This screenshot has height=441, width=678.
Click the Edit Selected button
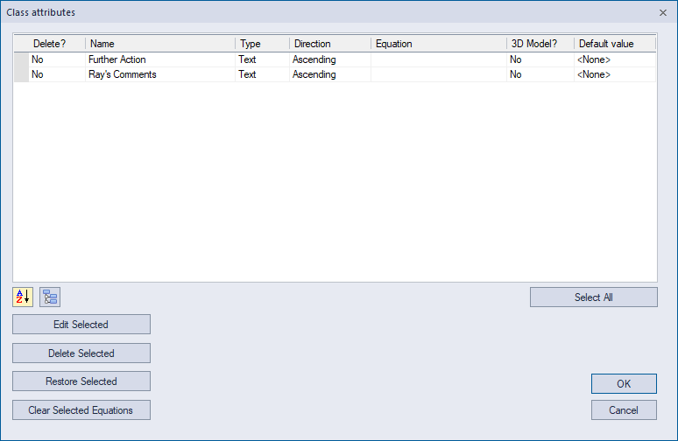81,325
